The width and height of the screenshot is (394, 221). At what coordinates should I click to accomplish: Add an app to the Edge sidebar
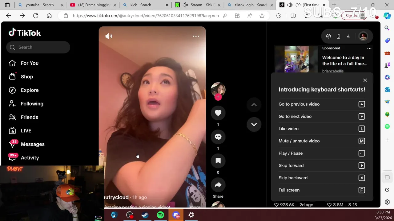[387, 140]
